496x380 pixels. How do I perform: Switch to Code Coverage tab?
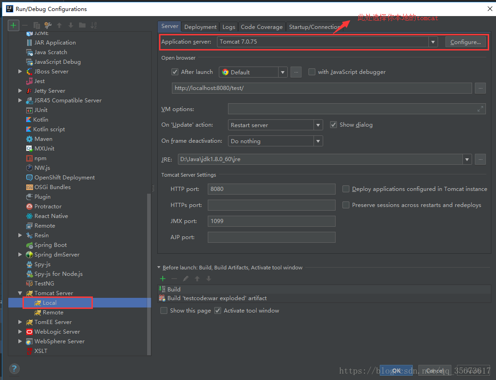coord(262,27)
